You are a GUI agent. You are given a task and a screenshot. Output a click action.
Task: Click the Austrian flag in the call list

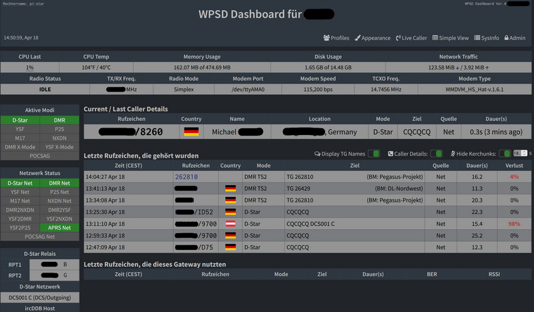tap(230, 224)
